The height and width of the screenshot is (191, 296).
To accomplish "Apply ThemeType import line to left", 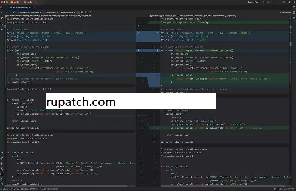I will coord(157,22).
